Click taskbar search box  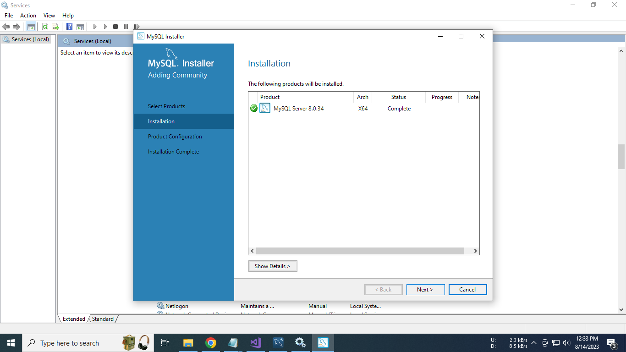(x=88, y=343)
